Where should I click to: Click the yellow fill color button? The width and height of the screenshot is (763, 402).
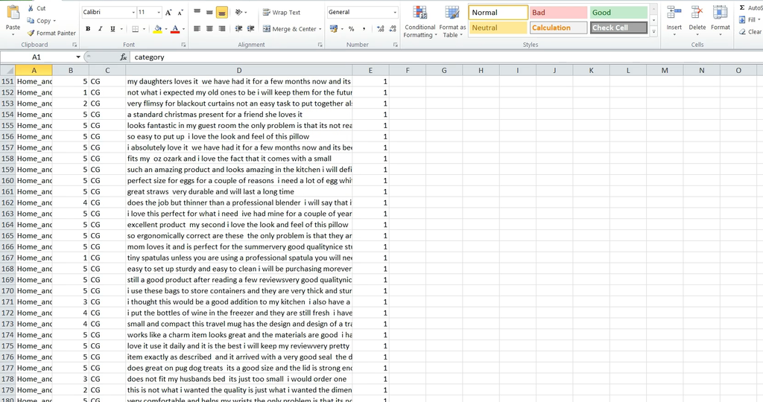(157, 29)
